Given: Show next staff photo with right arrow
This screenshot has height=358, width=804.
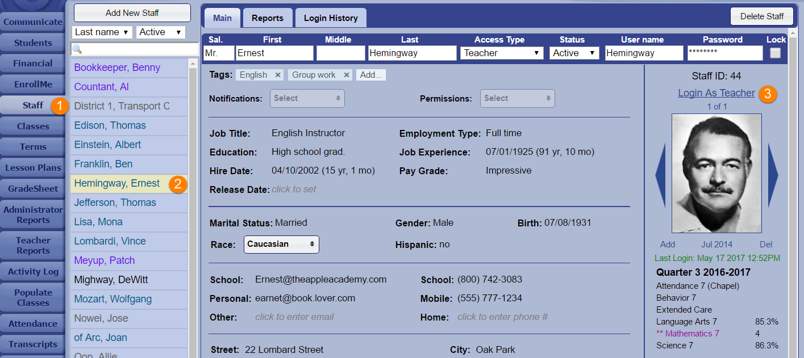Looking at the screenshot, I should [773, 175].
